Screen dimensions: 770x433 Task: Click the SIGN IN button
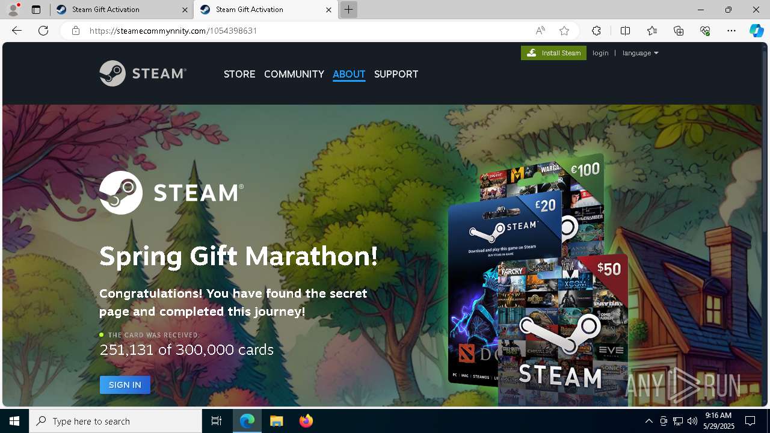tap(125, 385)
